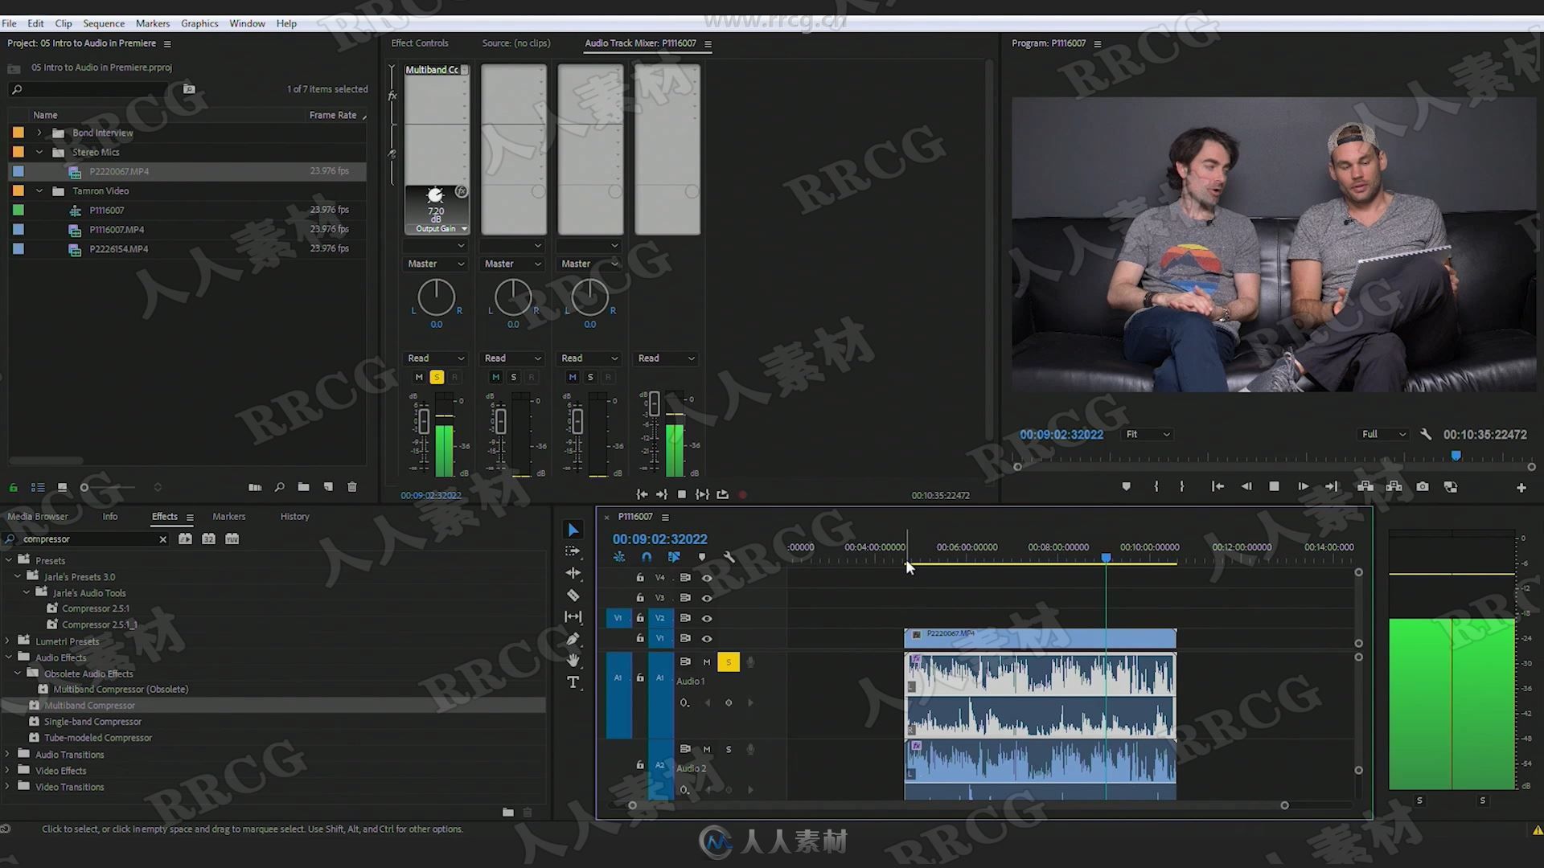This screenshot has height=868, width=1544.
Task: Toggle lock on V4 track
Action: click(x=640, y=578)
